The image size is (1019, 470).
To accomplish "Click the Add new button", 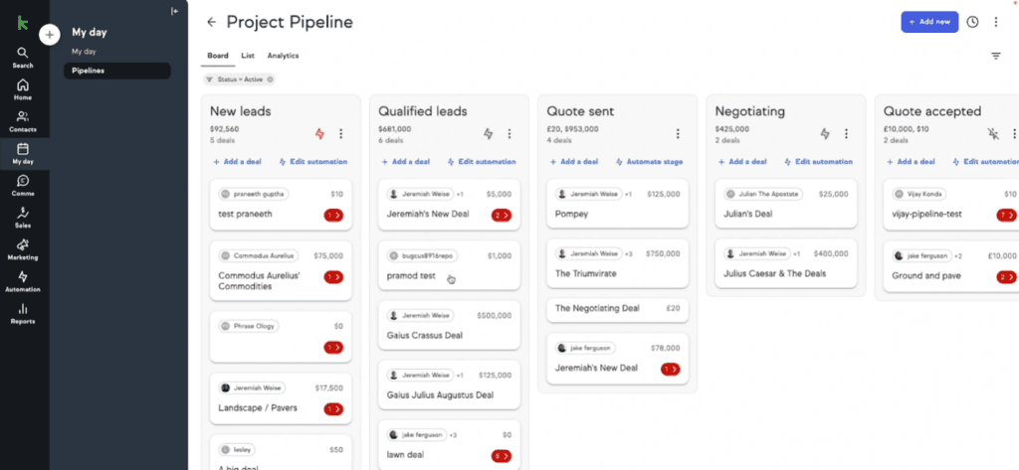I will click(x=928, y=22).
